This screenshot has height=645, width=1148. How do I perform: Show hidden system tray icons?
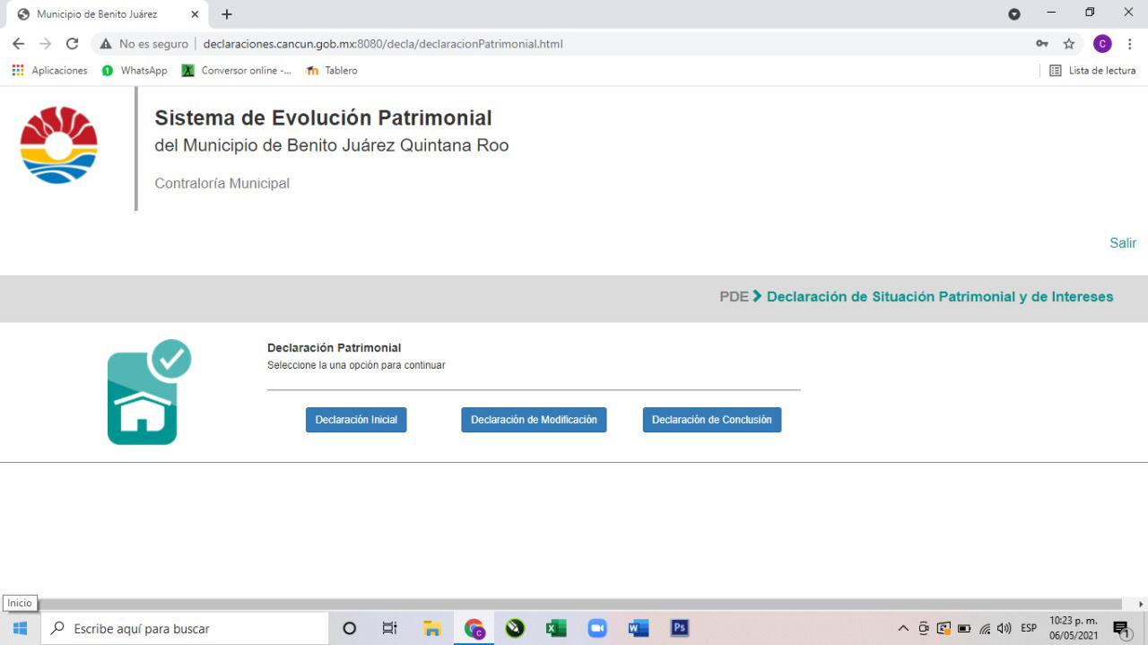pyautogui.click(x=903, y=628)
